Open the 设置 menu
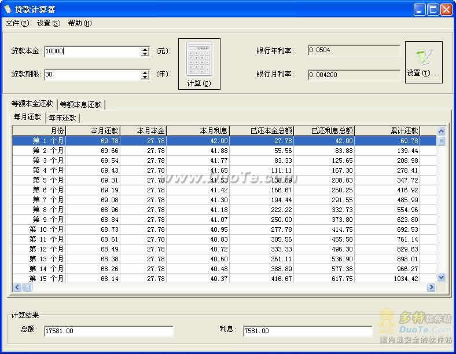This screenshot has width=456, height=354. point(48,23)
